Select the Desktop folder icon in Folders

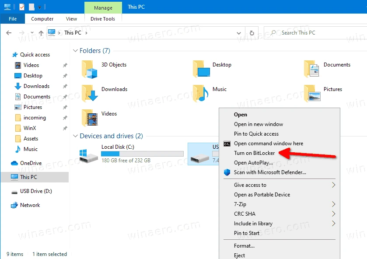[201, 69]
